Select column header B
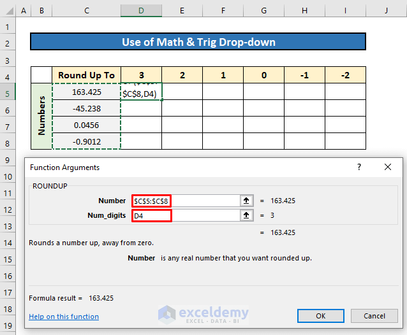Image resolution: width=407 pixels, height=335 pixels. pyautogui.click(x=41, y=11)
